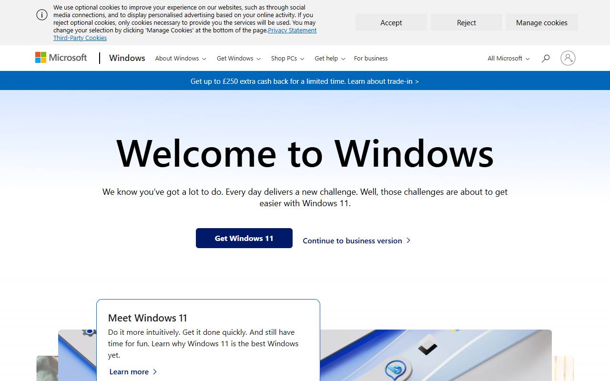610x381 pixels.
Task: Expand the Get Windows menu
Action: tap(239, 58)
